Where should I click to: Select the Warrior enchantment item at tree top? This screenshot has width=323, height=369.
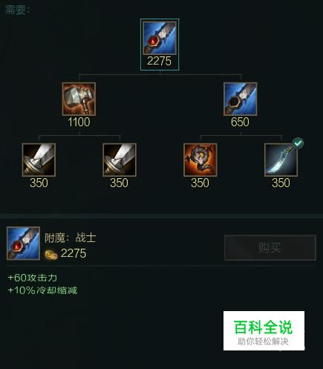(x=160, y=38)
